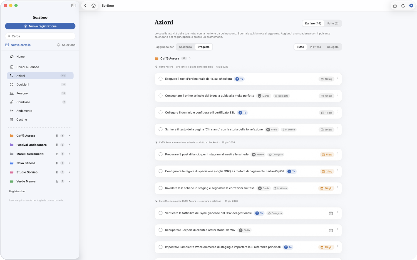
Task: Open Condivise in the sidebar
Action: tap(40, 102)
